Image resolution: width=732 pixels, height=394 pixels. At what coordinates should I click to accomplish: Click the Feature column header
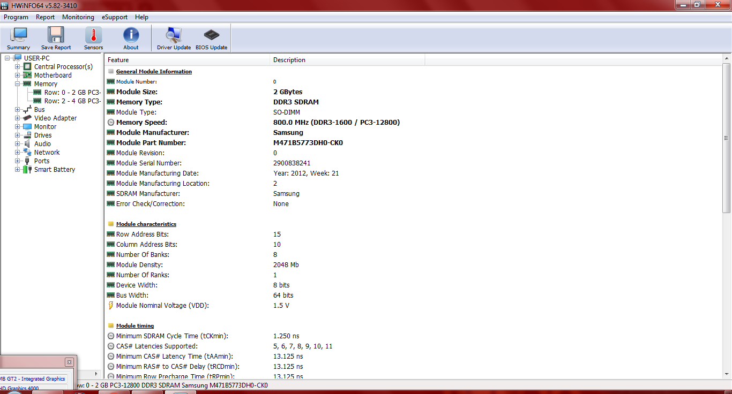(x=187, y=60)
